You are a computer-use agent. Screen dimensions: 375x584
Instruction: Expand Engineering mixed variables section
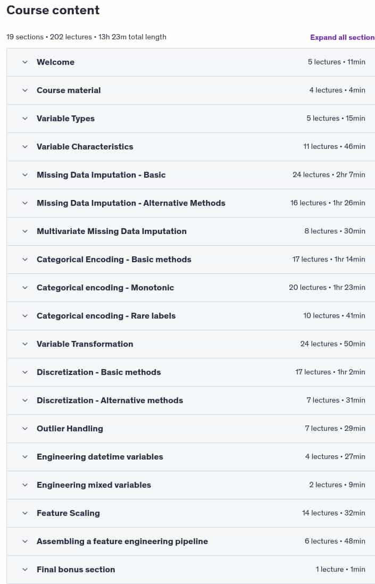(x=191, y=485)
